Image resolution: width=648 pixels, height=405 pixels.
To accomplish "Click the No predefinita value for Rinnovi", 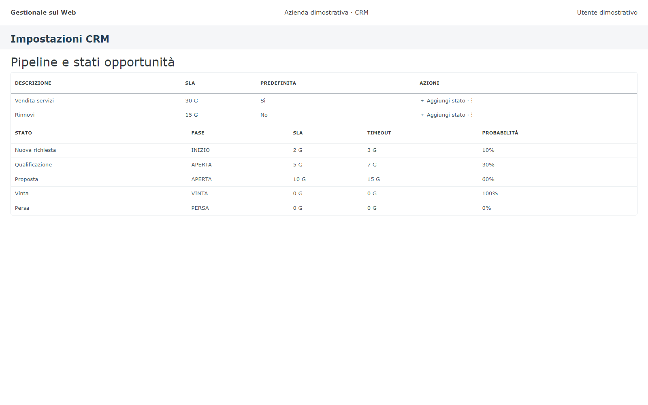I will [x=264, y=115].
